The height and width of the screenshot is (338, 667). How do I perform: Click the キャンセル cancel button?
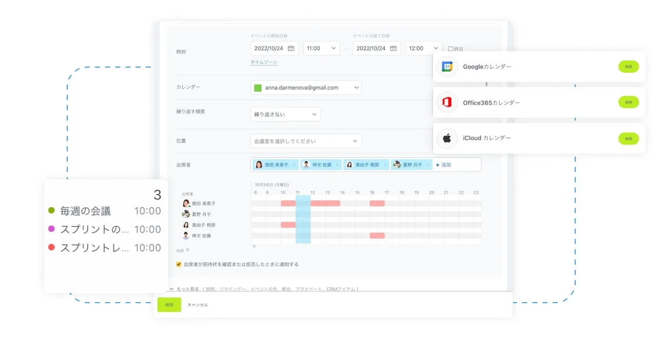coord(198,305)
